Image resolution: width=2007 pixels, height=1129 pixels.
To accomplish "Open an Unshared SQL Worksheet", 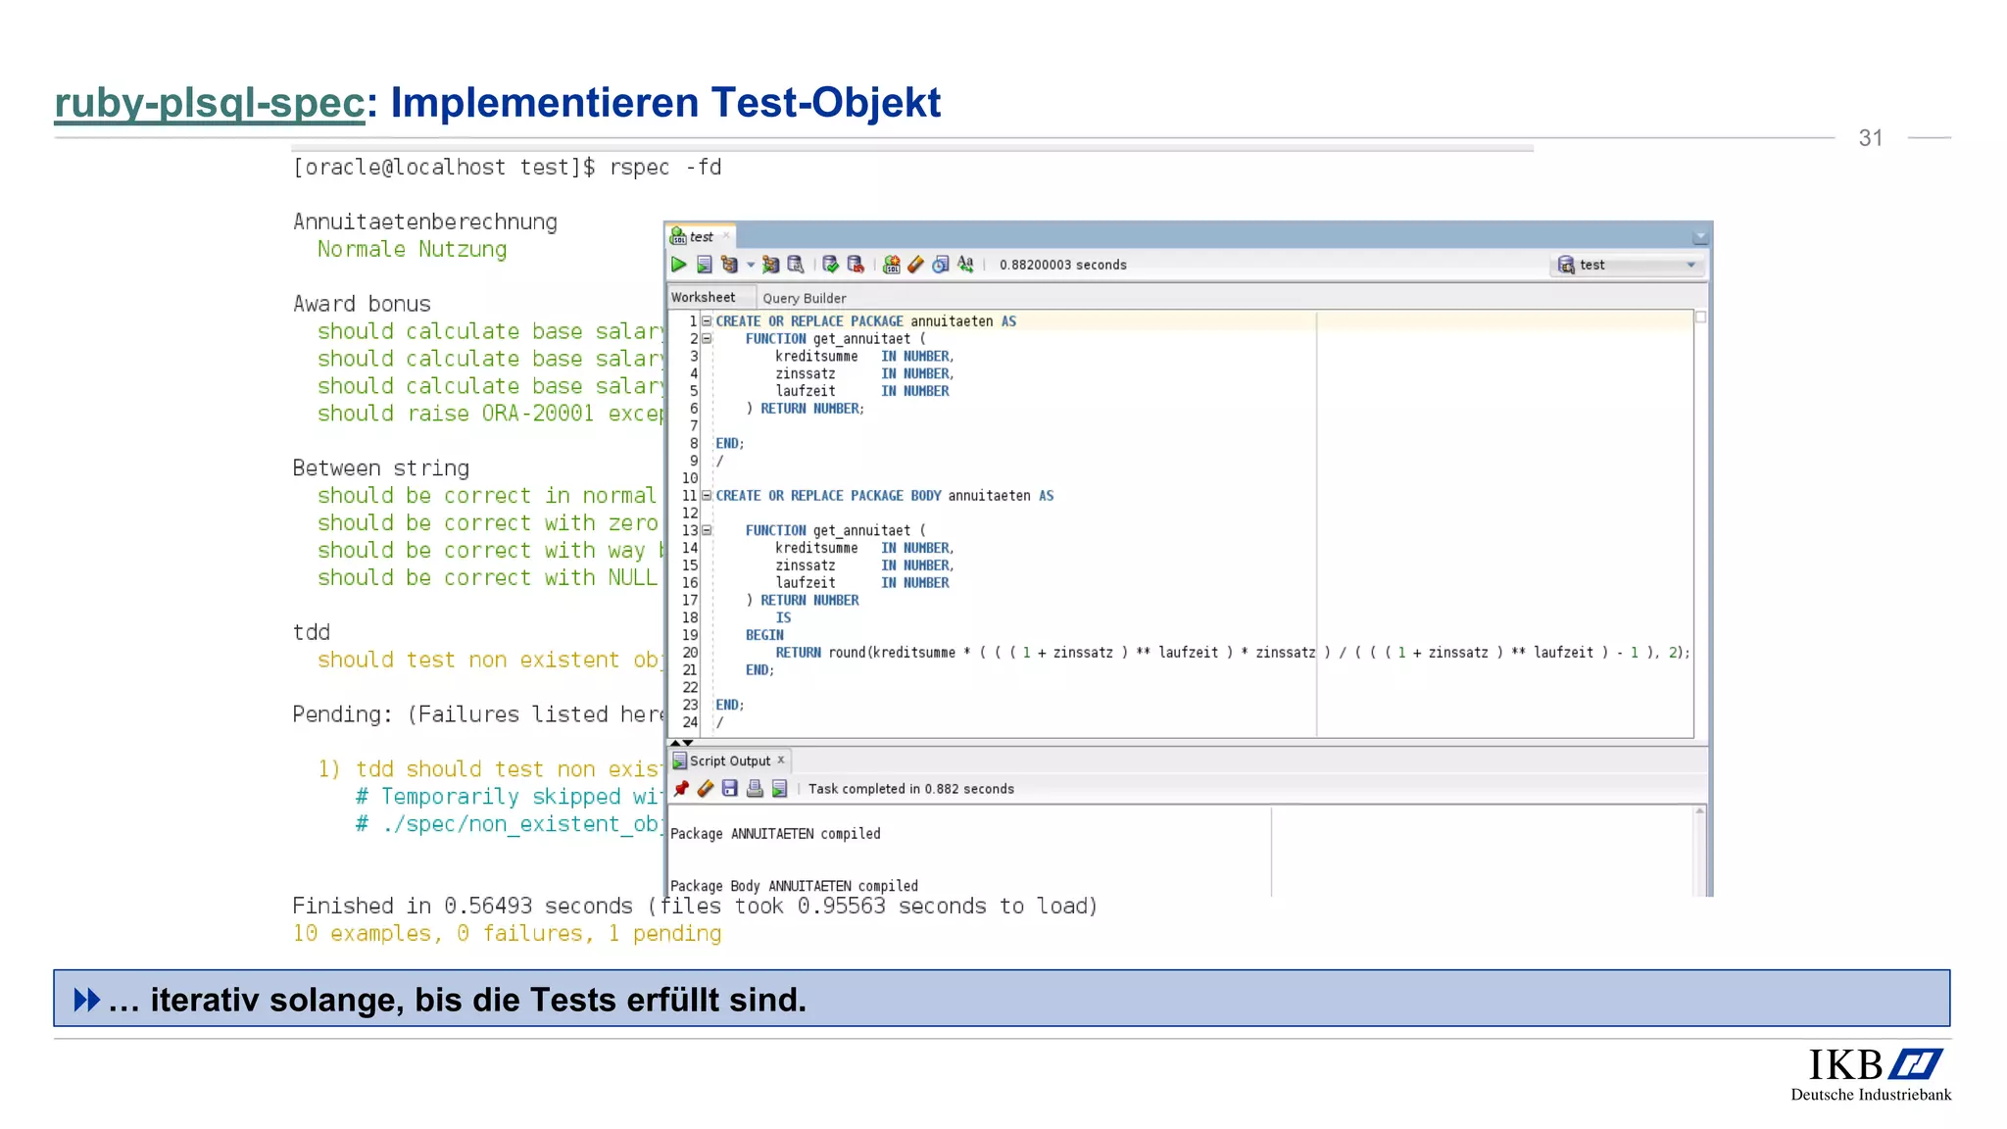I will coord(891,265).
